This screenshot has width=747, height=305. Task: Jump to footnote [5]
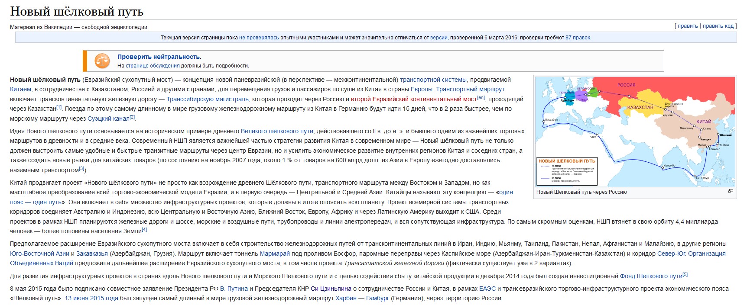(685, 274)
